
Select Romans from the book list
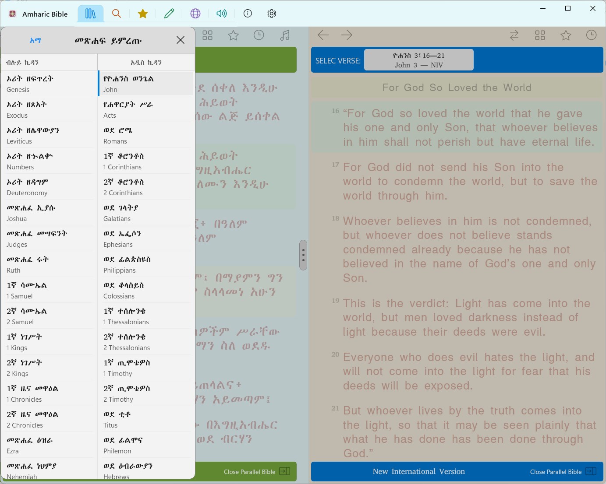pos(146,135)
